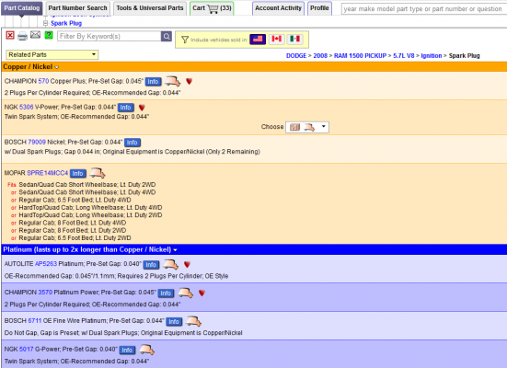Close the catalog list with the red X icon
Screen dimensions: 507x368
tap(10, 35)
